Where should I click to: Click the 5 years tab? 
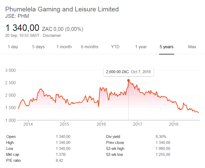click(x=166, y=47)
